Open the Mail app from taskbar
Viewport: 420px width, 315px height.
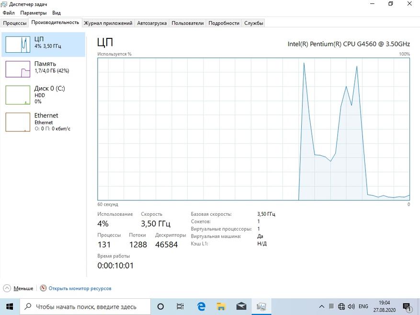pyautogui.click(x=241, y=306)
